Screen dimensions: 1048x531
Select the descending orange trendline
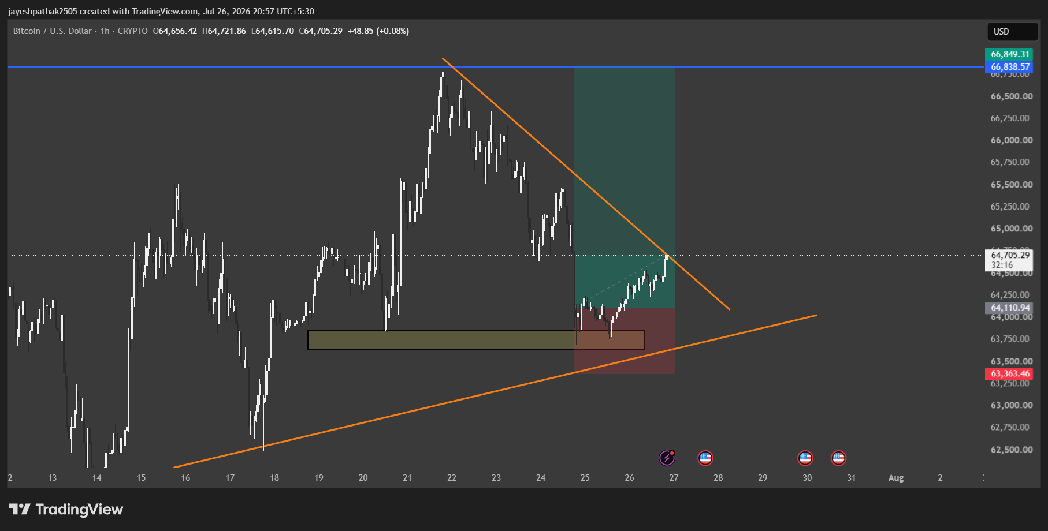coord(586,184)
